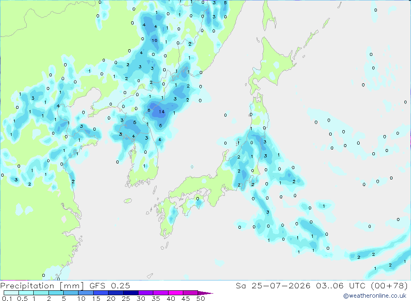This screenshot has height=301, width=411.
Task: Click the '10' precipitation value on the map
Action: click(x=155, y=40)
